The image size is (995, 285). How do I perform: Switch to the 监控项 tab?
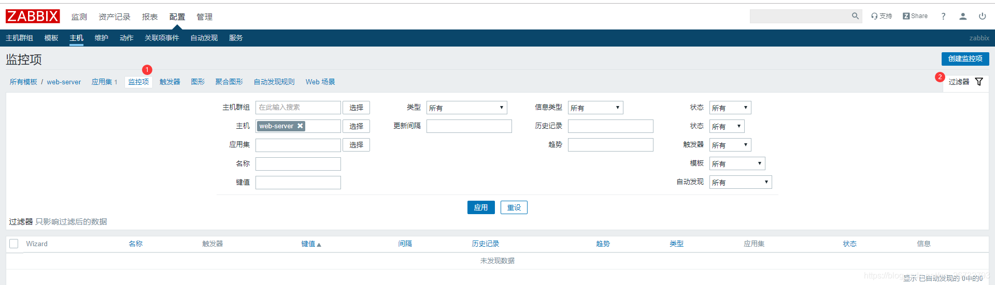pos(138,82)
